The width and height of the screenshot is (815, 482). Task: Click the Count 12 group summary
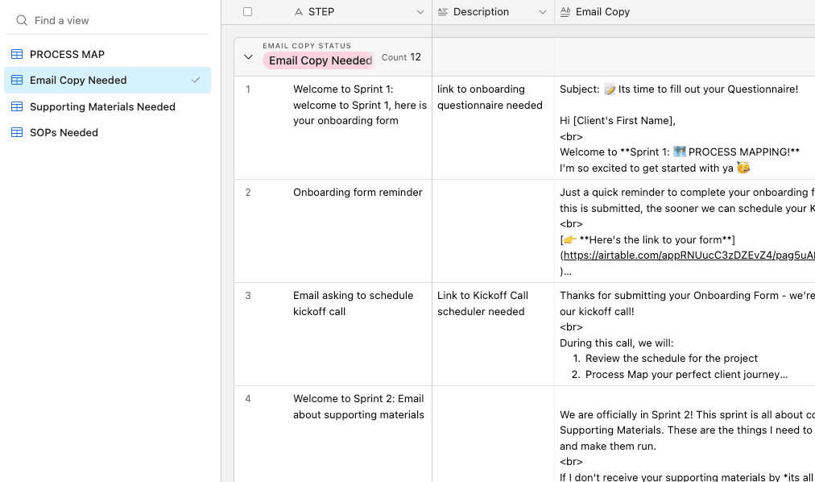401,57
